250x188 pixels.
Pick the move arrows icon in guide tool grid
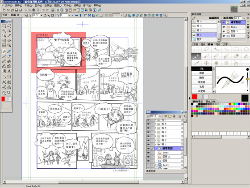pyautogui.click(x=206, y=63)
